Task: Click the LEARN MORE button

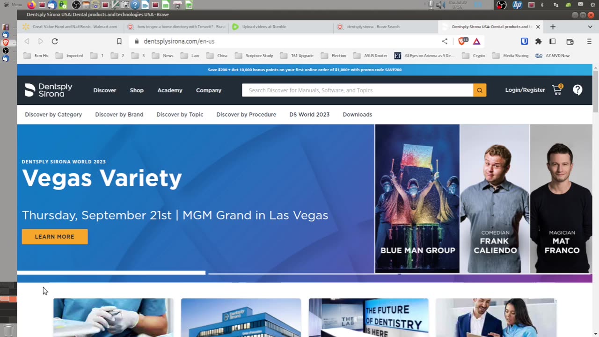Action: pyautogui.click(x=55, y=236)
